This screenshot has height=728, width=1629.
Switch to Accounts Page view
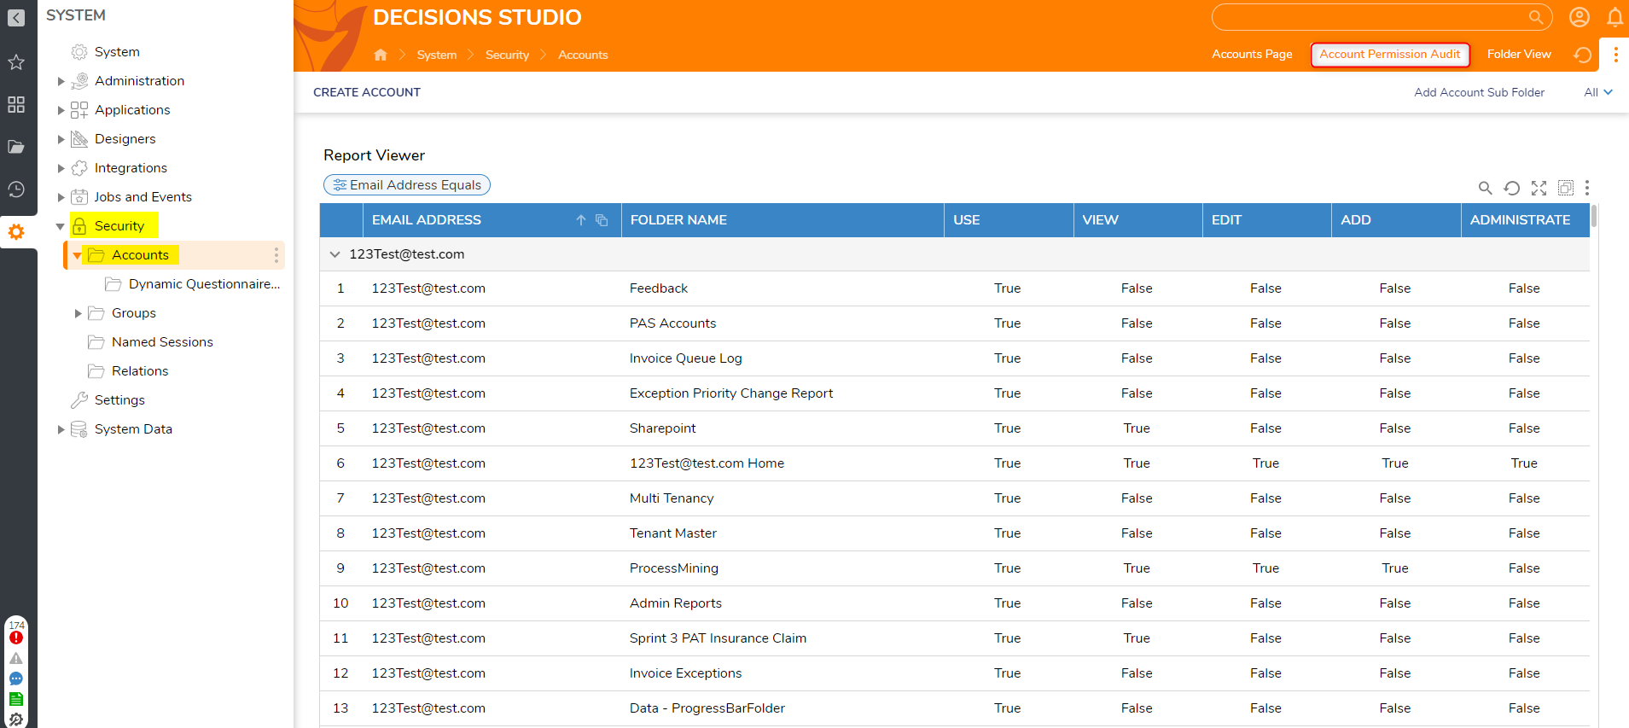point(1252,54)
